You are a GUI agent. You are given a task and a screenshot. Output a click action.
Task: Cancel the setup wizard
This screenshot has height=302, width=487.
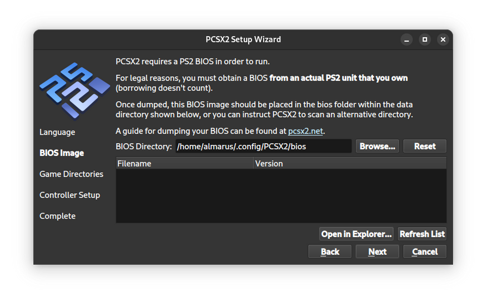tap(425, 251)
